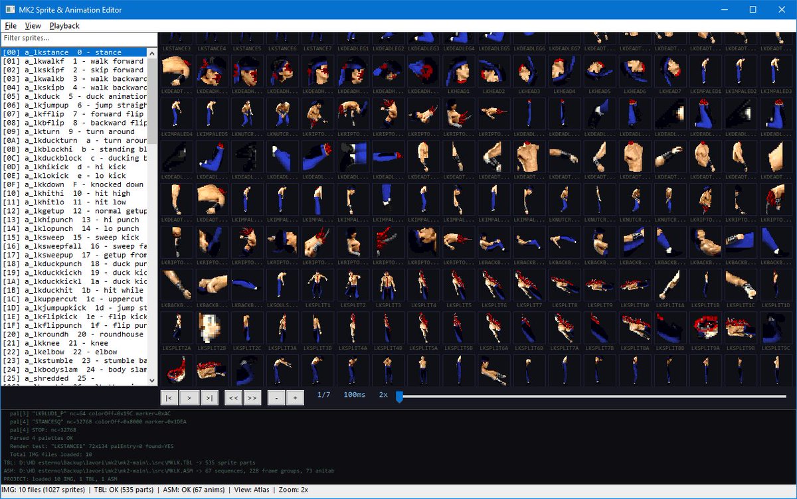Select the LKHEAD3 sprite thumbnail
The height and width of the screenshot is (499, 797).
(529, 72)
